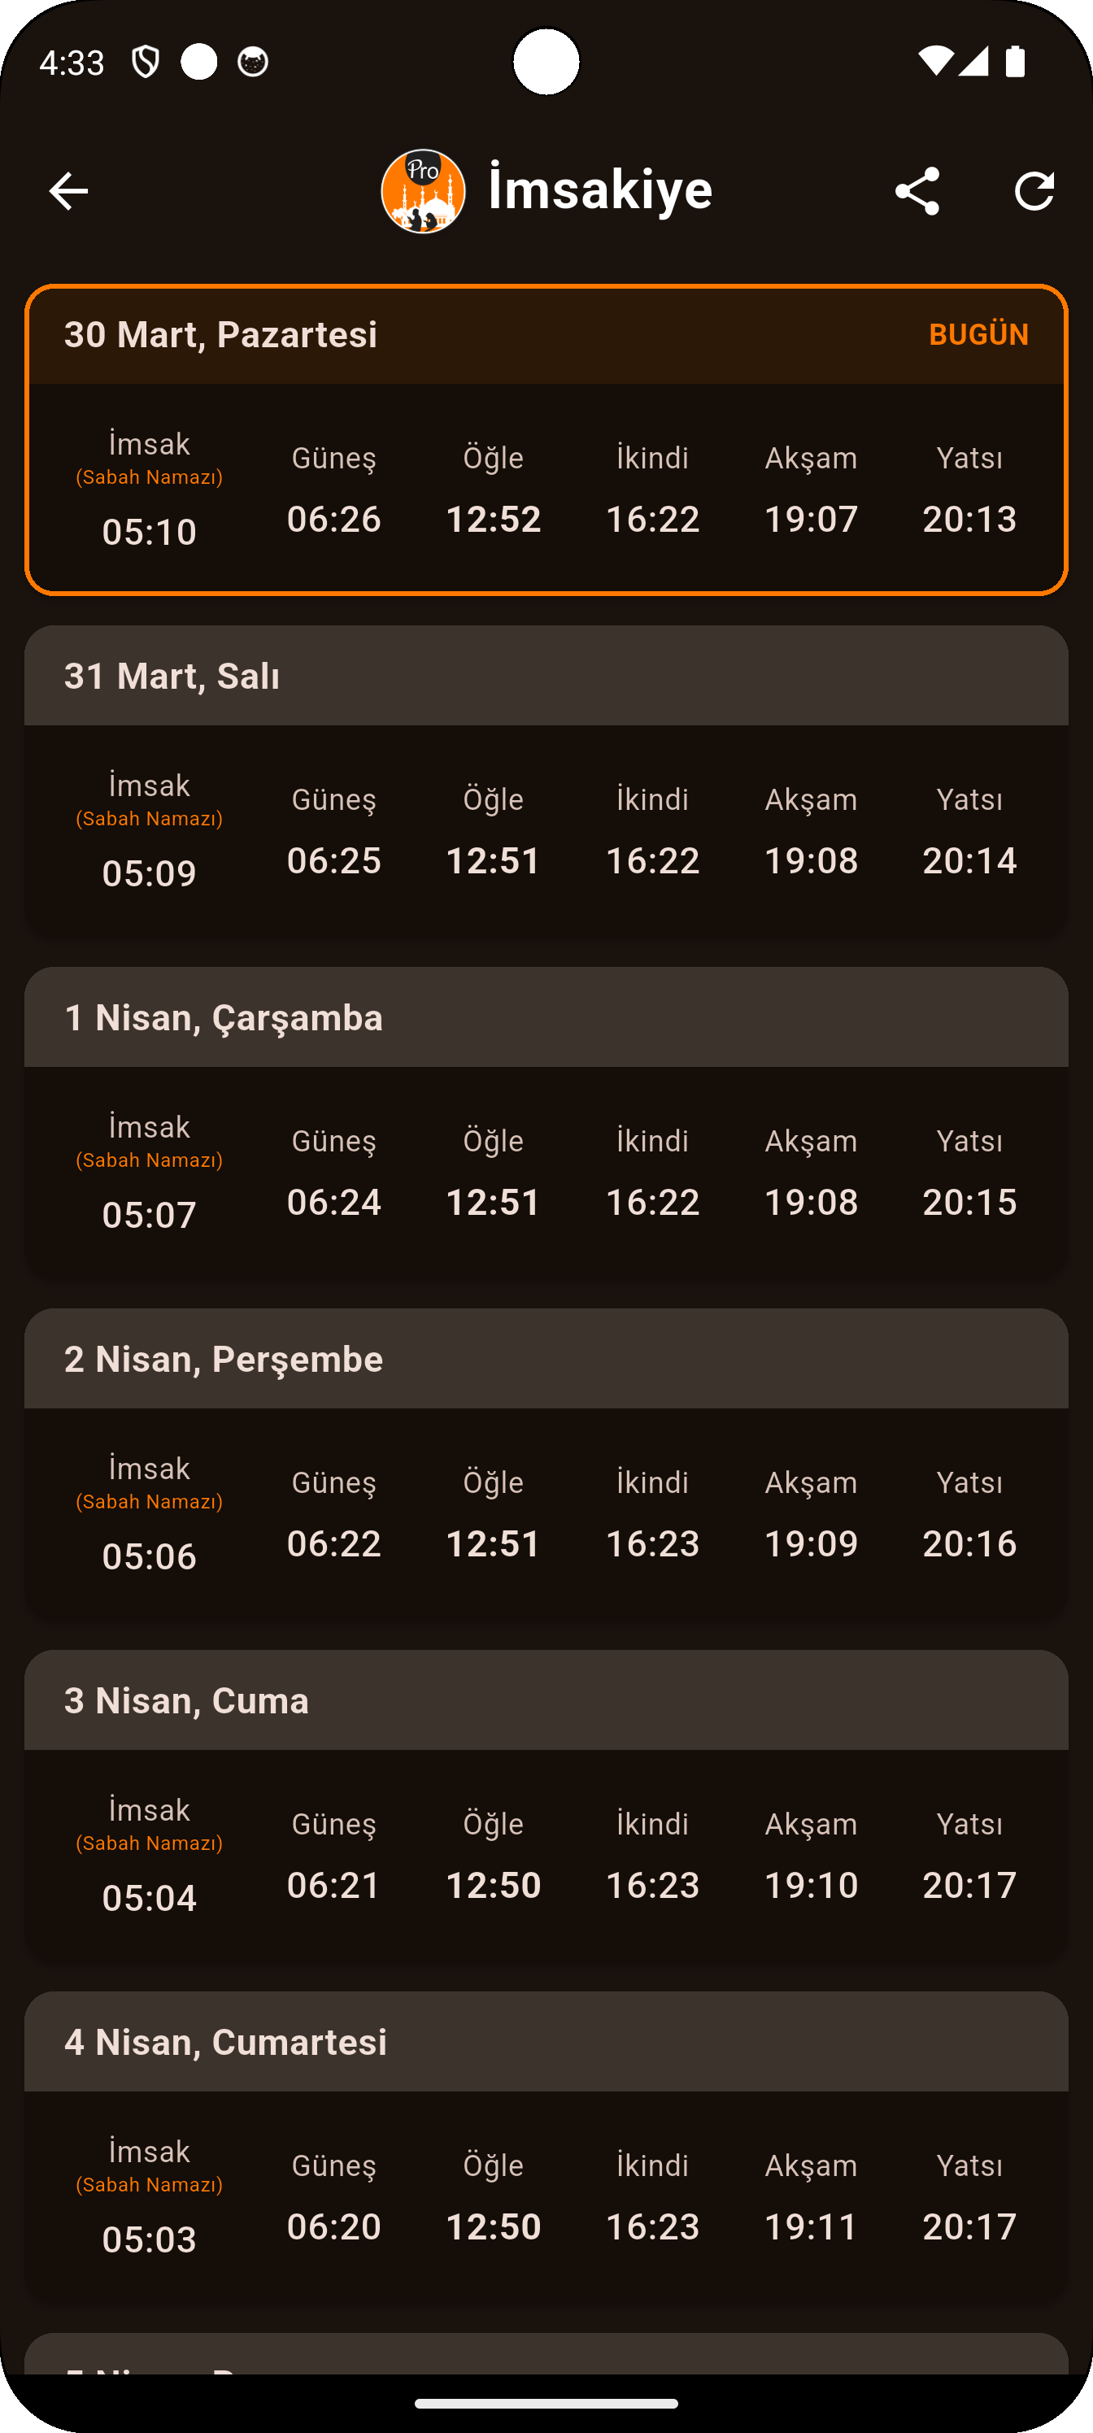Tap the İmsakiye page title
The image size is (1093, 2433).
pos(601,189)
